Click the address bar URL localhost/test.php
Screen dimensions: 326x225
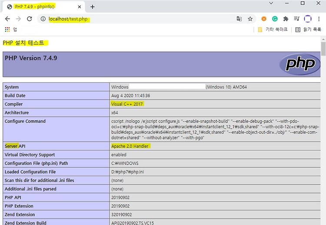68,19
